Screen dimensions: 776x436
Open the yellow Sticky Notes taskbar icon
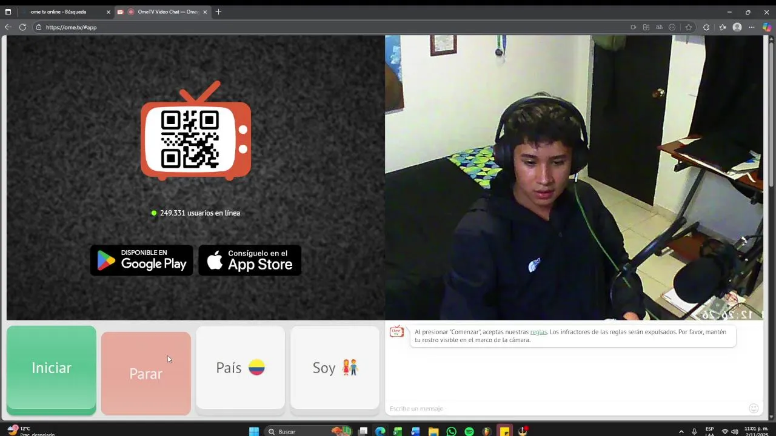[504, 431]
